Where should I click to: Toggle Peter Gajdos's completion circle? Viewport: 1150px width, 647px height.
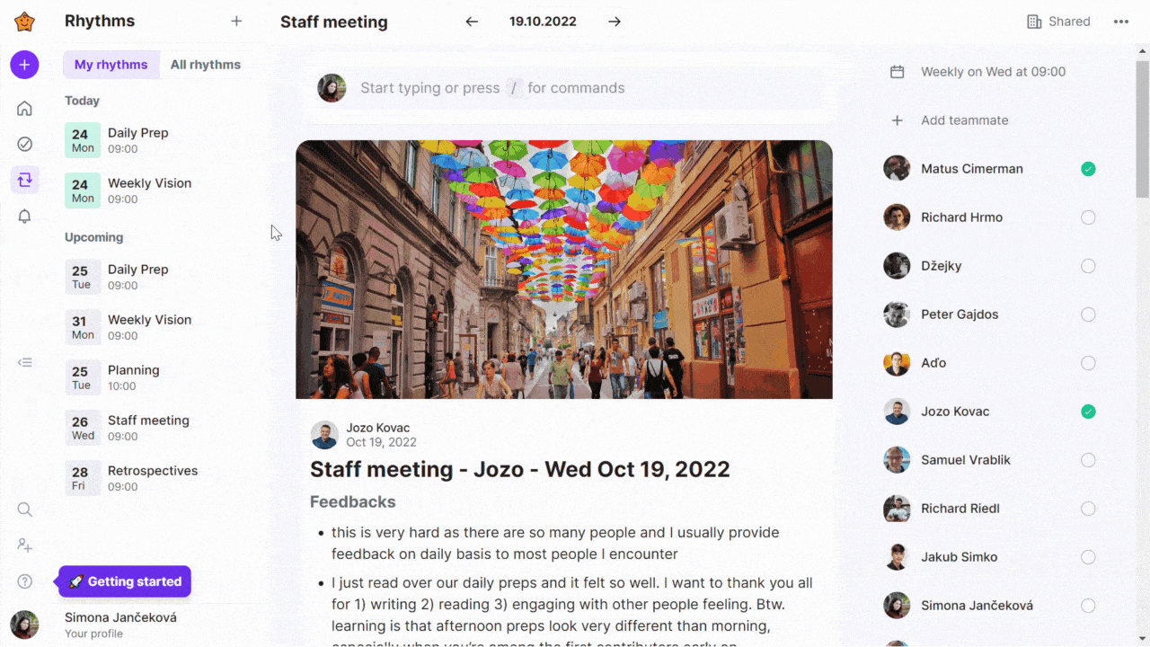[1088, 314]
